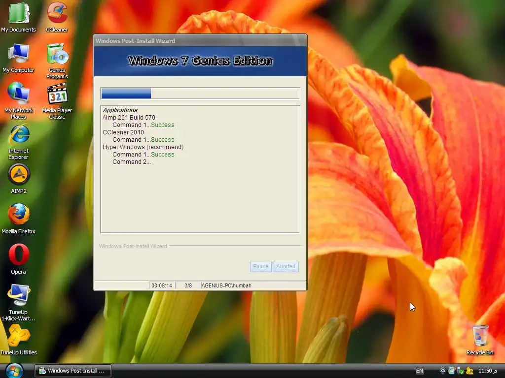Viewport: 505px width, 378px height.
Task: Select the Windows Post-Install taskbar button
Action: tap(73, 371)
